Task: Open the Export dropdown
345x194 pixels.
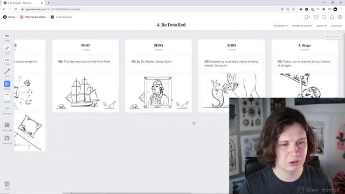Action: (321, 26)
